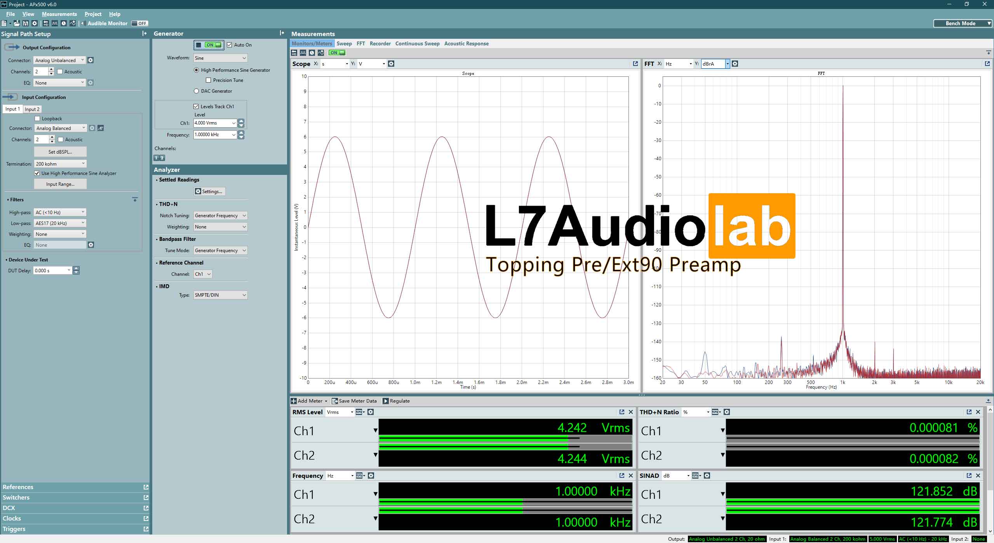Pop out the Scope graph window
Image resolution: width=994 pixels, height=543 pixels.
coord(635,64)
